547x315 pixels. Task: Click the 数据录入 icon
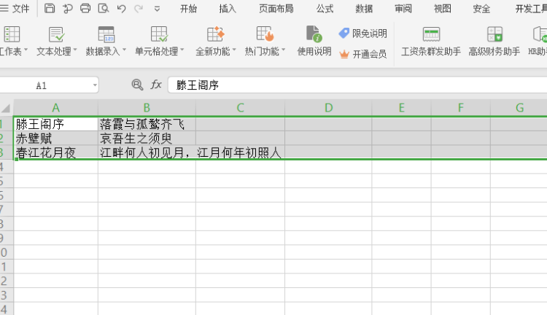click(x=106, y=34)
